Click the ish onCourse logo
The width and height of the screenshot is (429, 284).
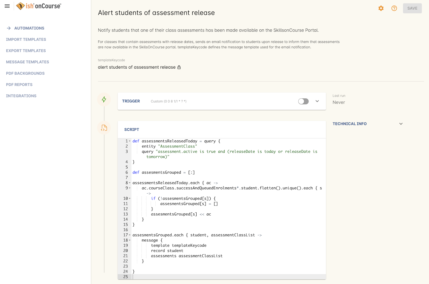39,6
